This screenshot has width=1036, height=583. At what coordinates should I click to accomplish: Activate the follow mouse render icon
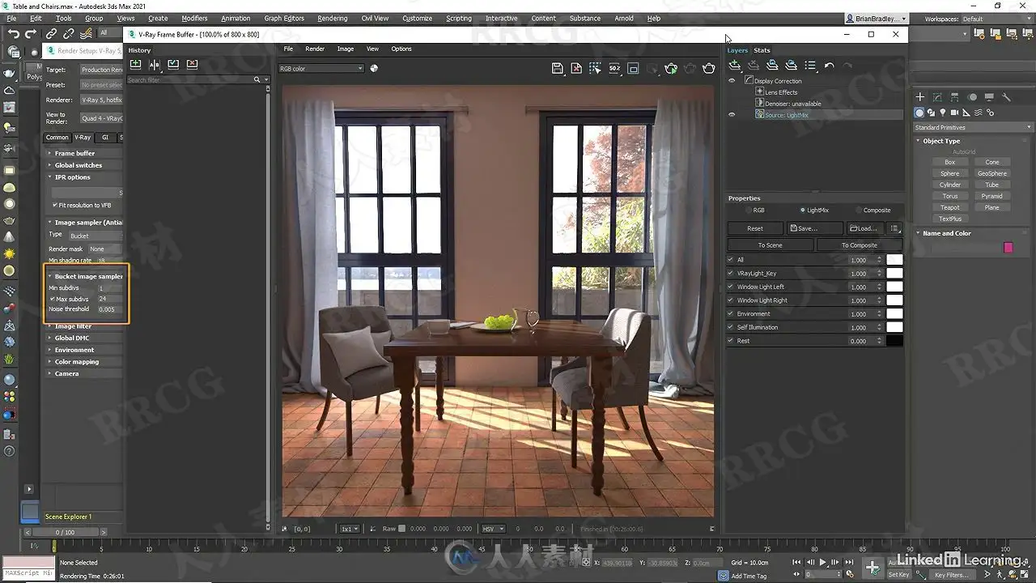point(596,69)
